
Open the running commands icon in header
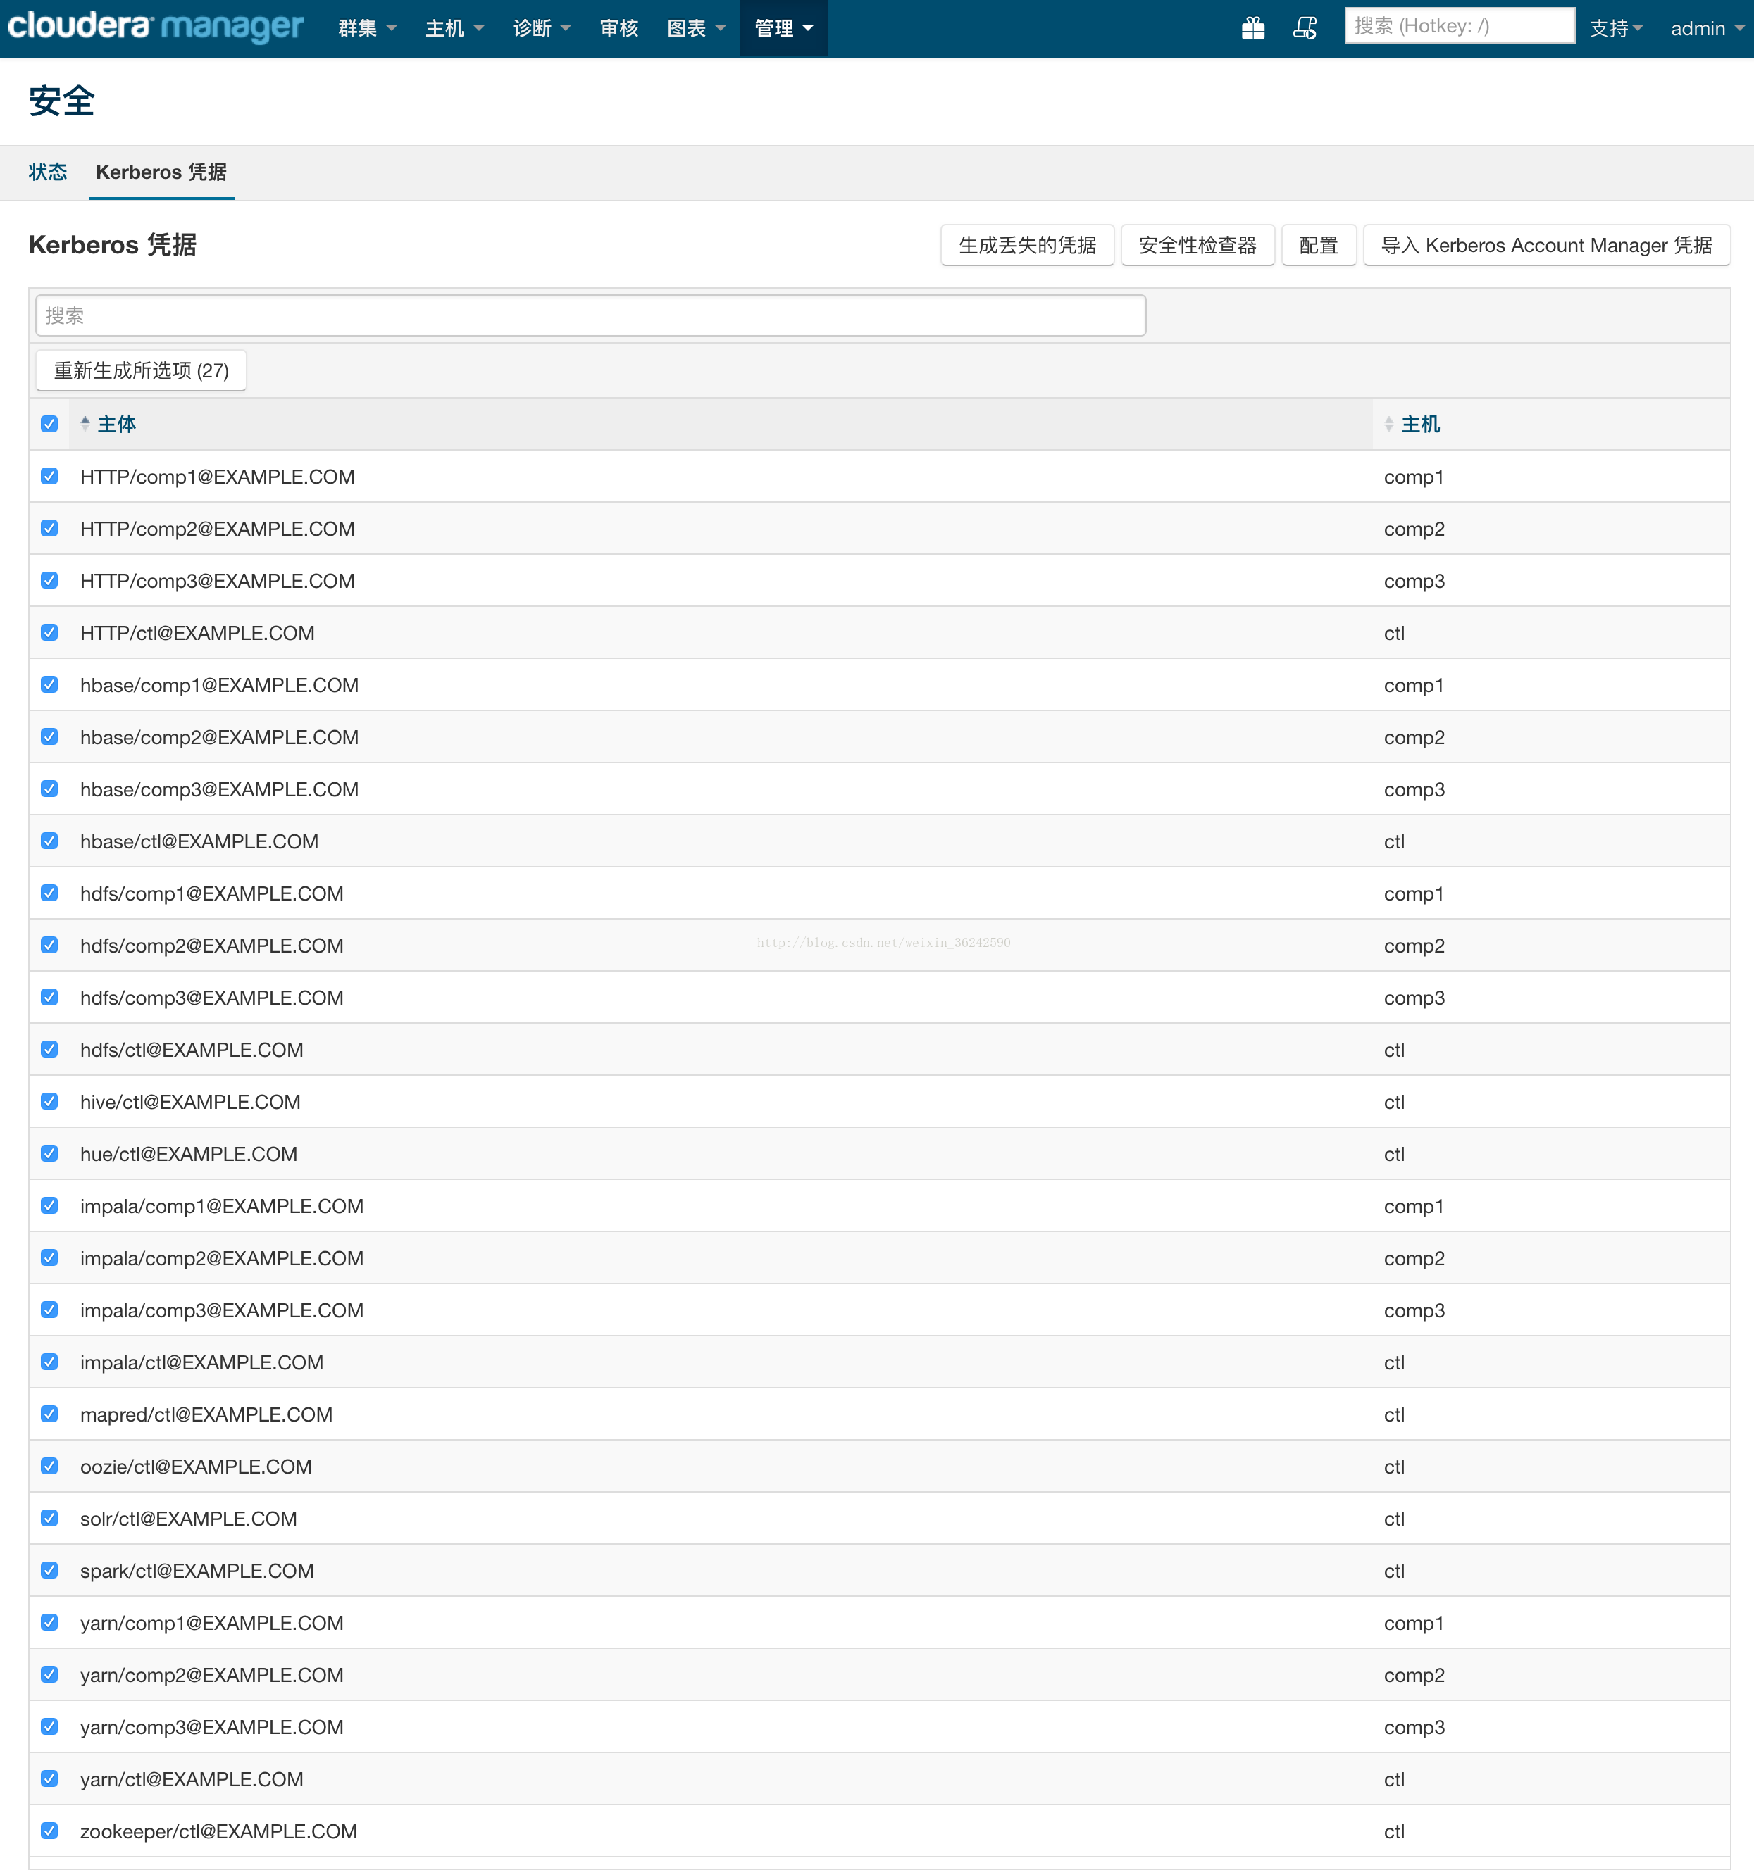coord(1304,28)
